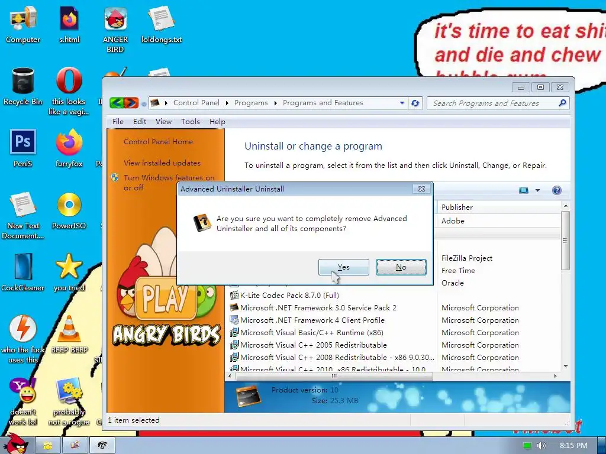
Task: Select Microsoft Visual Basic/C++ Runtime (x86)
Action: coord(311,332)
